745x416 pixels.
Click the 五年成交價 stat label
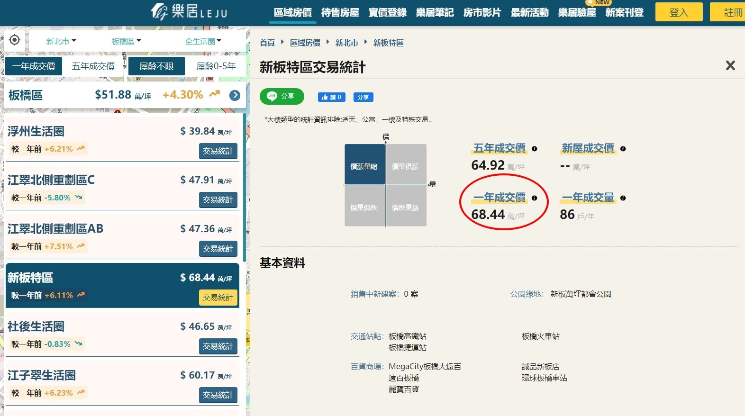500,148
